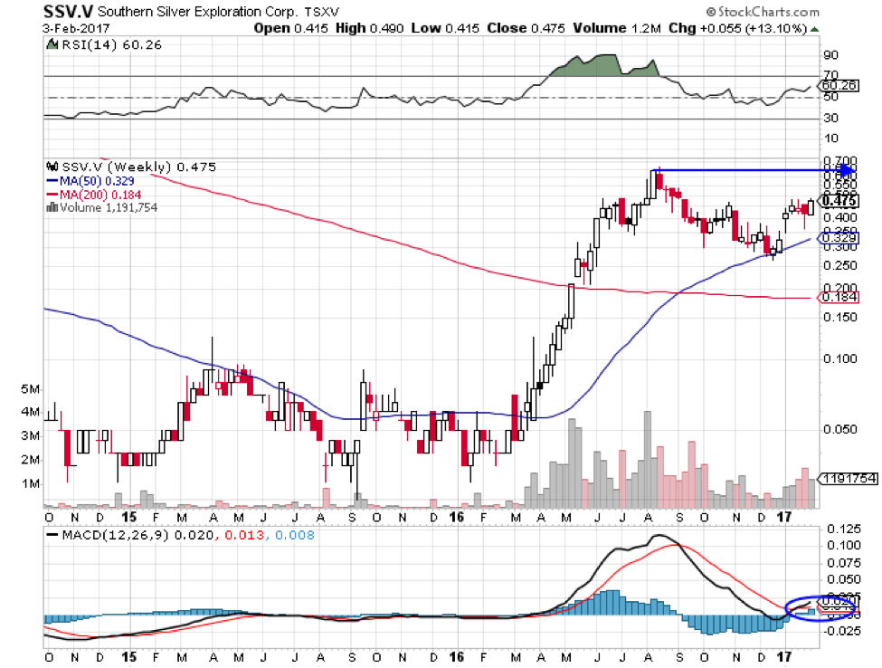Click the blue line swatch for MA(50)
This screenshot has height=668, width=882.
pos(52,181)
